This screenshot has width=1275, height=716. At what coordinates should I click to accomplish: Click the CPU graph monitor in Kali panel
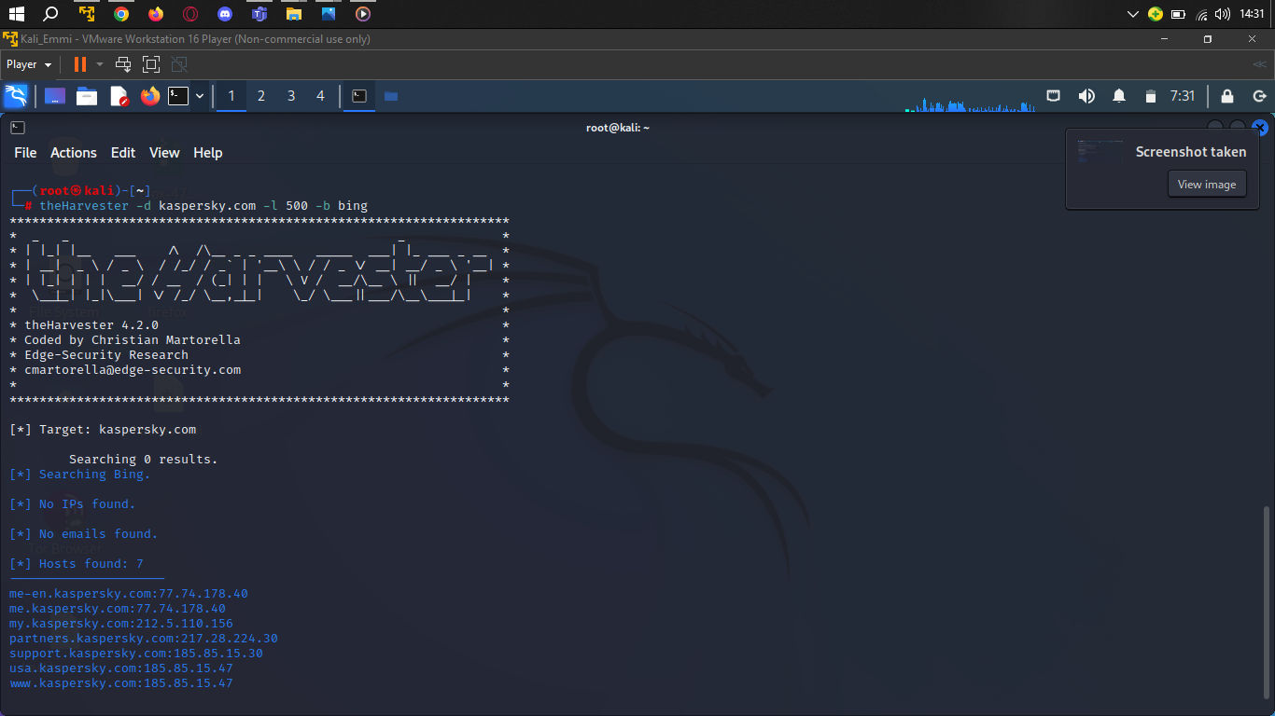971,103
